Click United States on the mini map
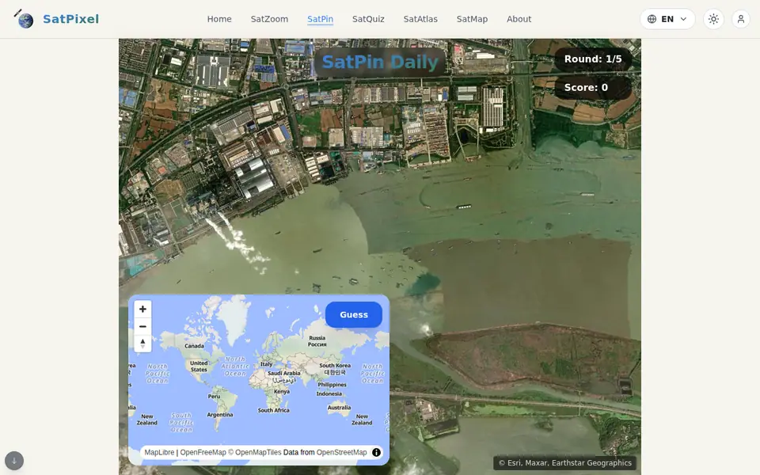The height and width of the screenshot is (475, 760). (199, 366)
